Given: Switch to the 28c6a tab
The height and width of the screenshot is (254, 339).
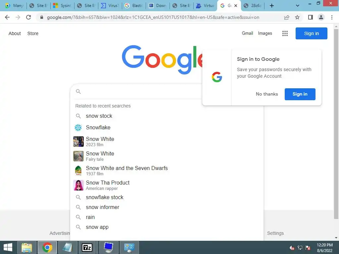Looking at the screenshot, I should [x=253, y=6].
